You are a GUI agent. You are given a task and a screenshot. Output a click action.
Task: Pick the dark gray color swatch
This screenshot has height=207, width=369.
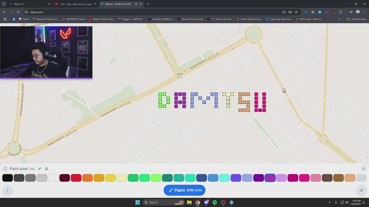tap(19, 178)
